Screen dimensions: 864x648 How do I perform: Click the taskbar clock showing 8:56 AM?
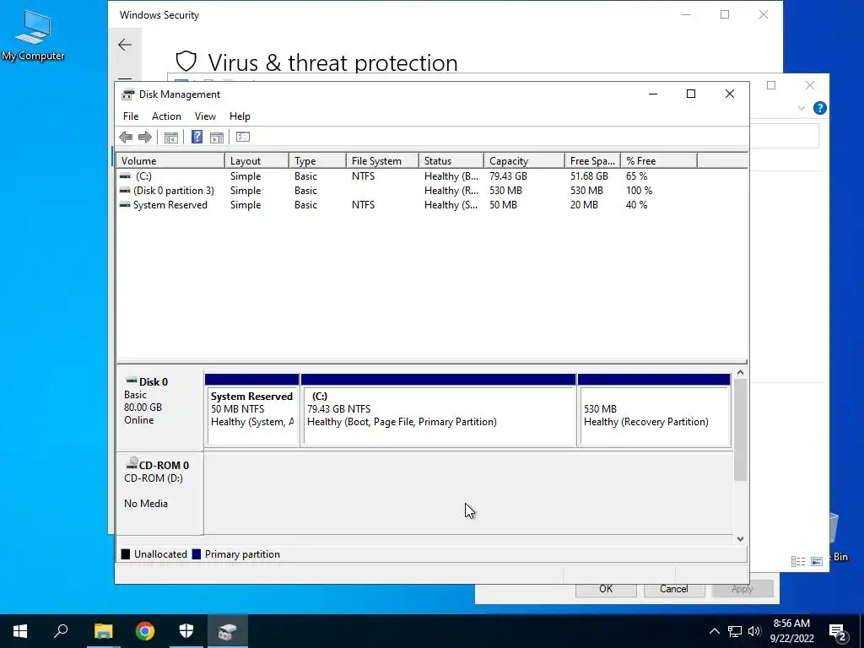click(791, 631)
